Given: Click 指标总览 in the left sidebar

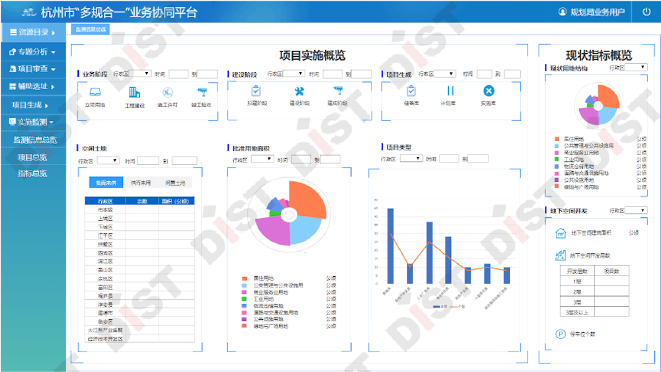Looking at the screenshot, I should coord(32,173).
